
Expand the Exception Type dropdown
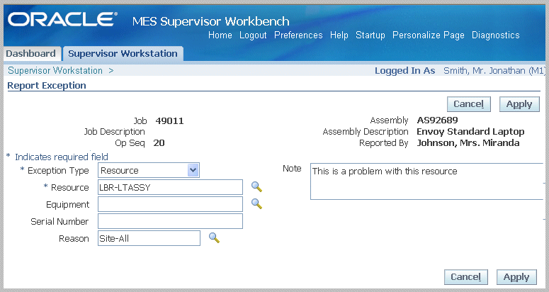193,171
